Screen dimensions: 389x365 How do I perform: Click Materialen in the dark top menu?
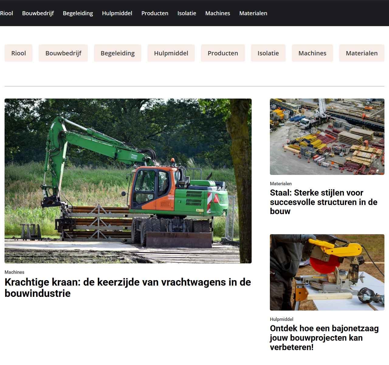click(253, 13)
